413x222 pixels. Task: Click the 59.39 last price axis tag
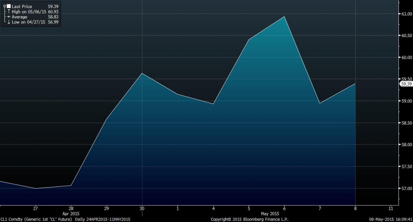click(x=405, y=84)
